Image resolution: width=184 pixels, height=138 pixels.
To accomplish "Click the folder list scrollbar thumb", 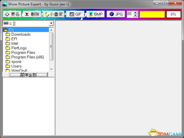I will [x=51, y=47].
